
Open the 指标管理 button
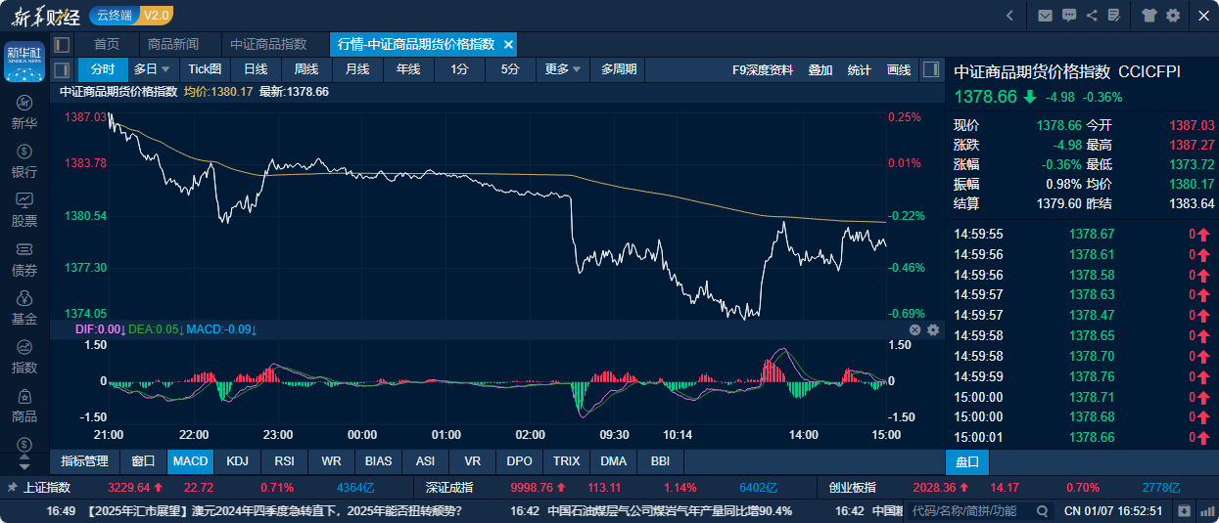click(x=84, y=460)
